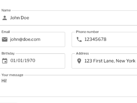Open the calendar icon in Birthday field

5,61
